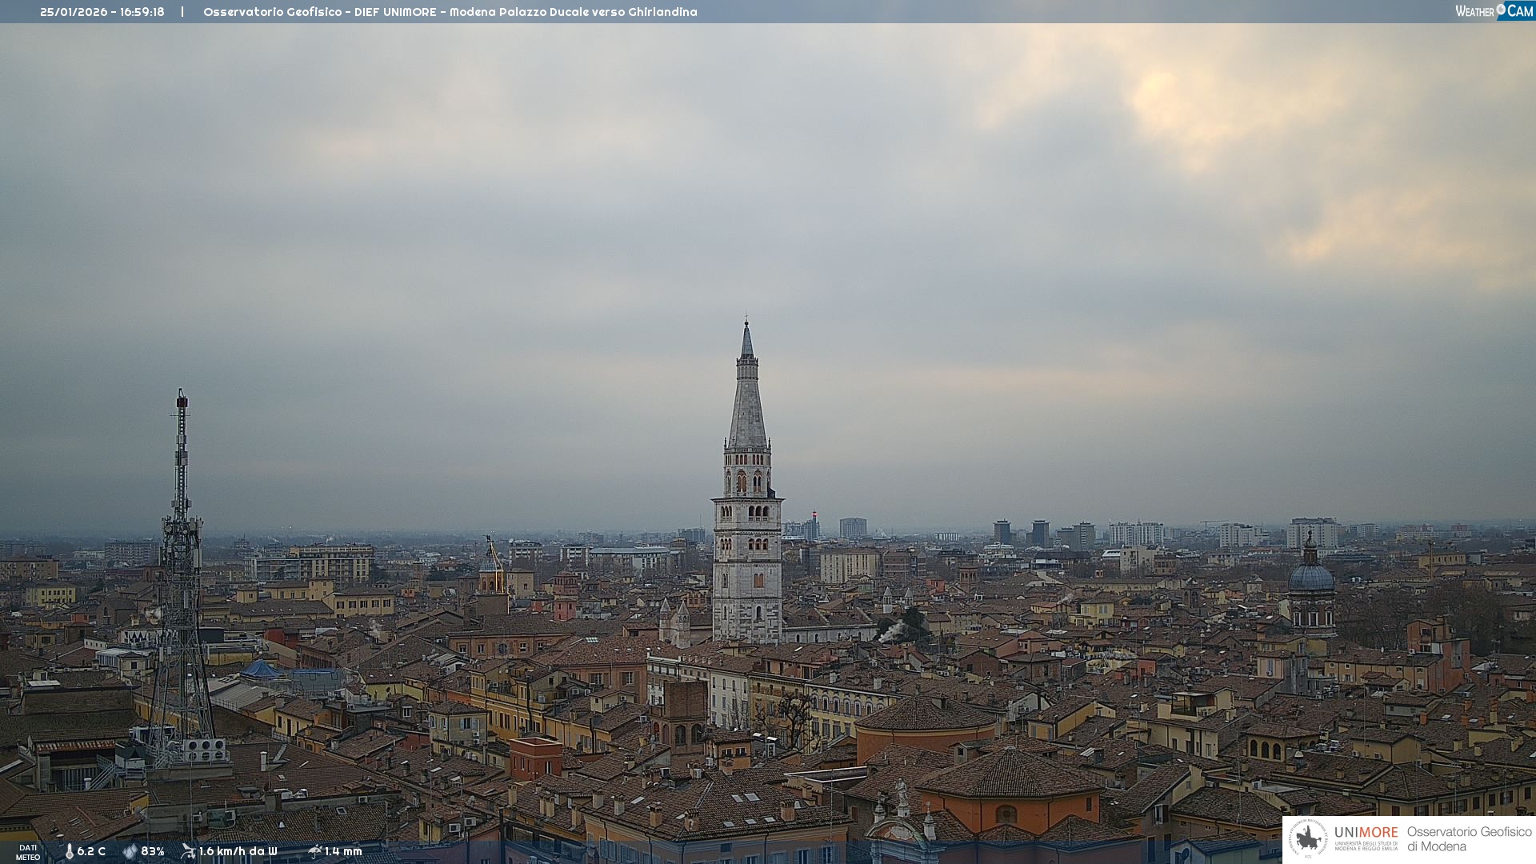1536x864 pixels.
Task: Click the 1.6 km/h da W wind reading
Action: [238, 851]
